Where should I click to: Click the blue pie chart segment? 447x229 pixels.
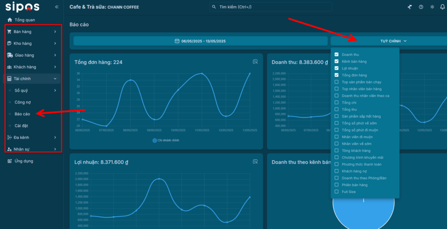tap(364, 214)
